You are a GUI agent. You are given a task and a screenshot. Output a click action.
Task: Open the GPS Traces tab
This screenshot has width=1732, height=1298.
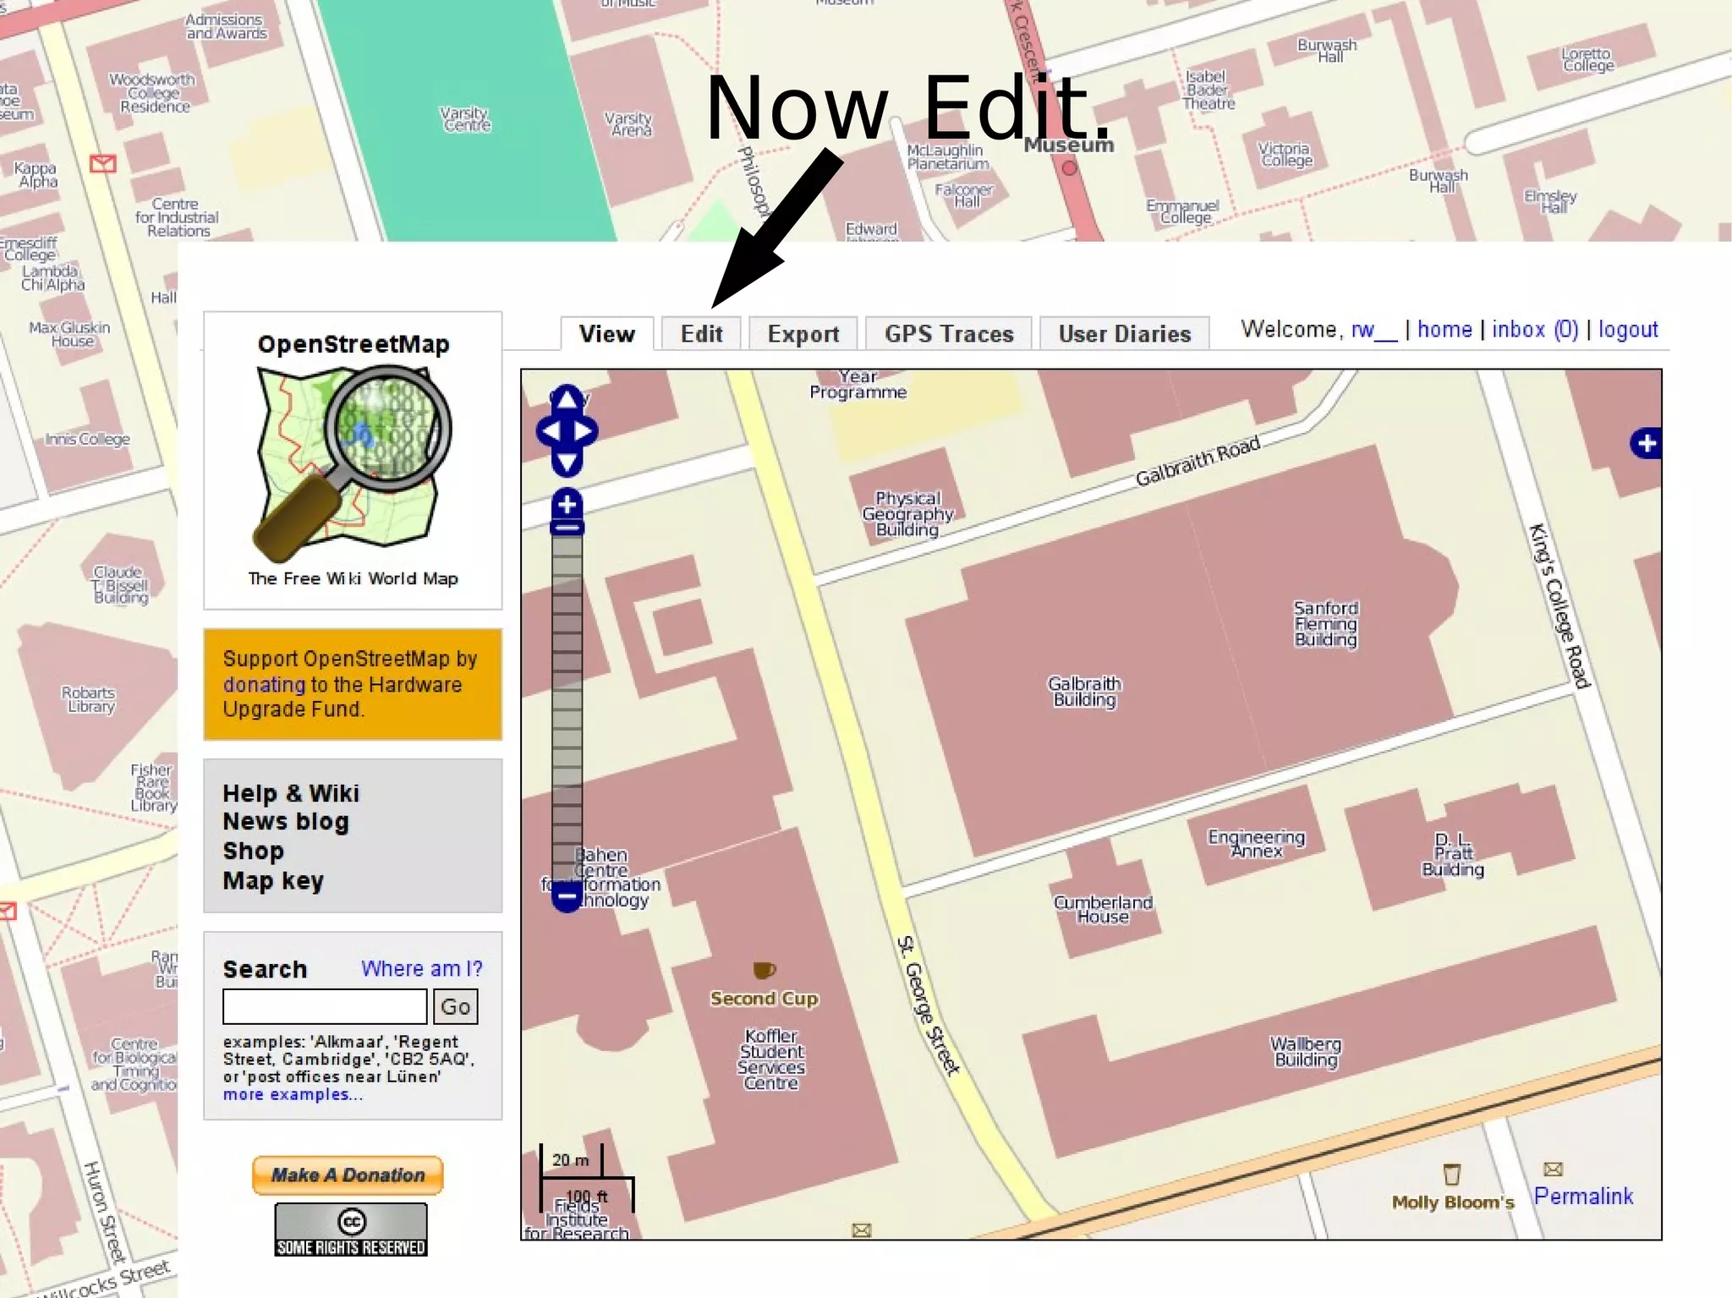click(x=948, y=334)
